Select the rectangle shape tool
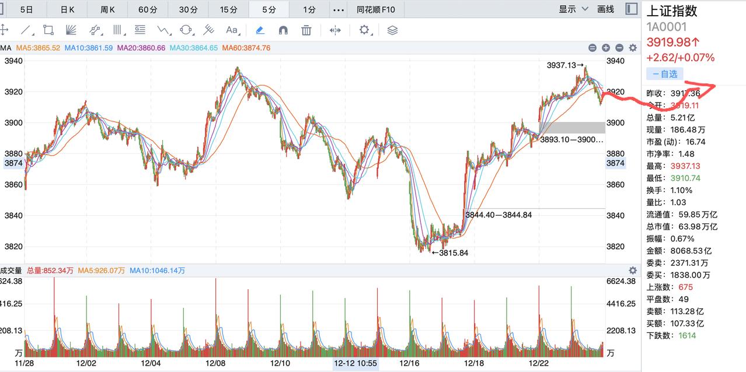Screen dimensions: 746x372 click(48, 30)
